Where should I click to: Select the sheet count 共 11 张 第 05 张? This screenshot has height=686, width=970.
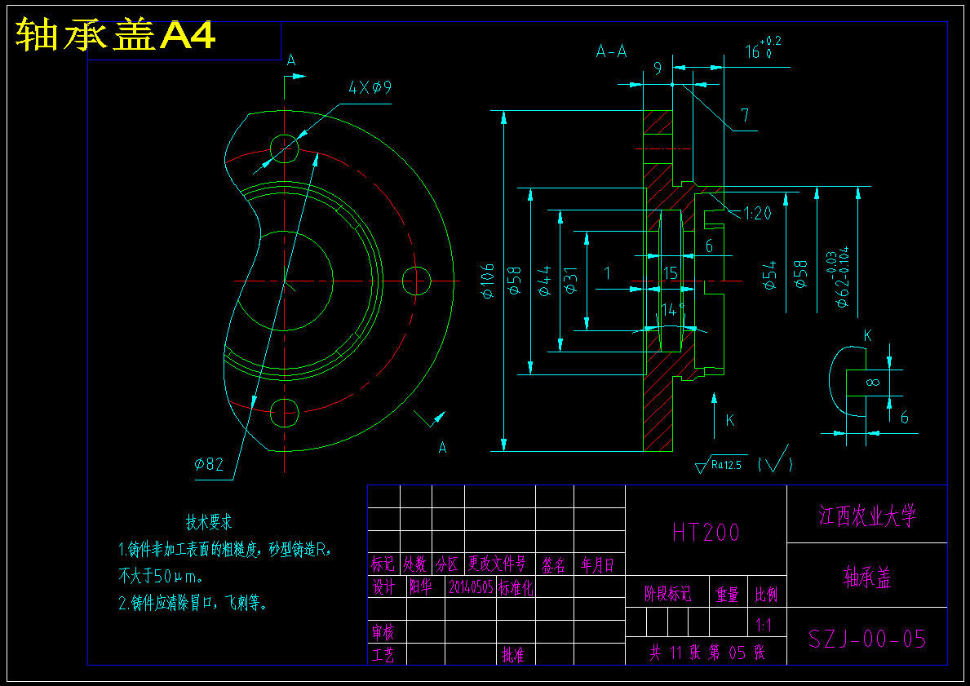tap(706, 653)
